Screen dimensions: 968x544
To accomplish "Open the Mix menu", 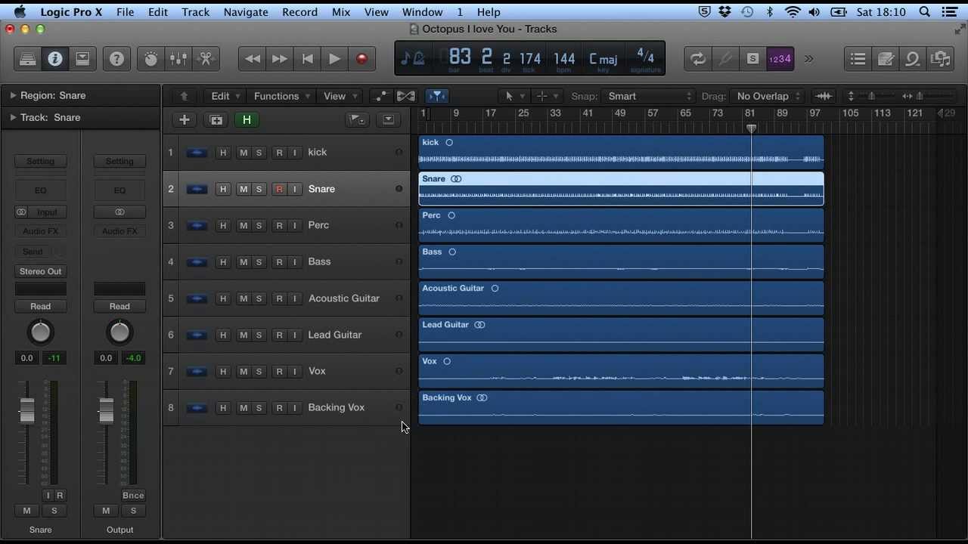I will pos(341,11).
